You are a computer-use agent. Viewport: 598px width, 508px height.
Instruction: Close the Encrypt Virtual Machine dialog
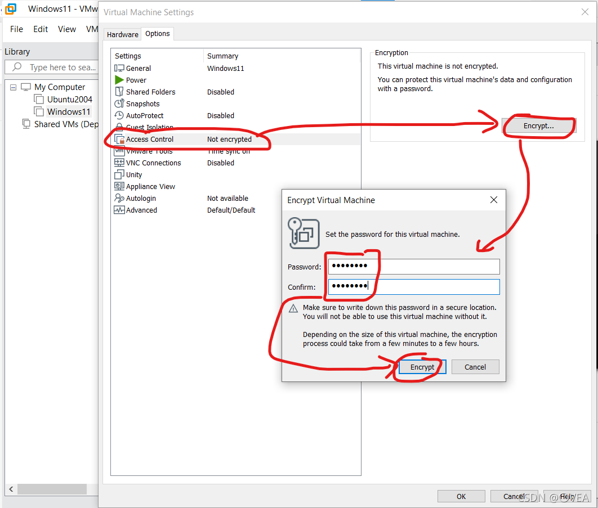click(x=493, y=200)
